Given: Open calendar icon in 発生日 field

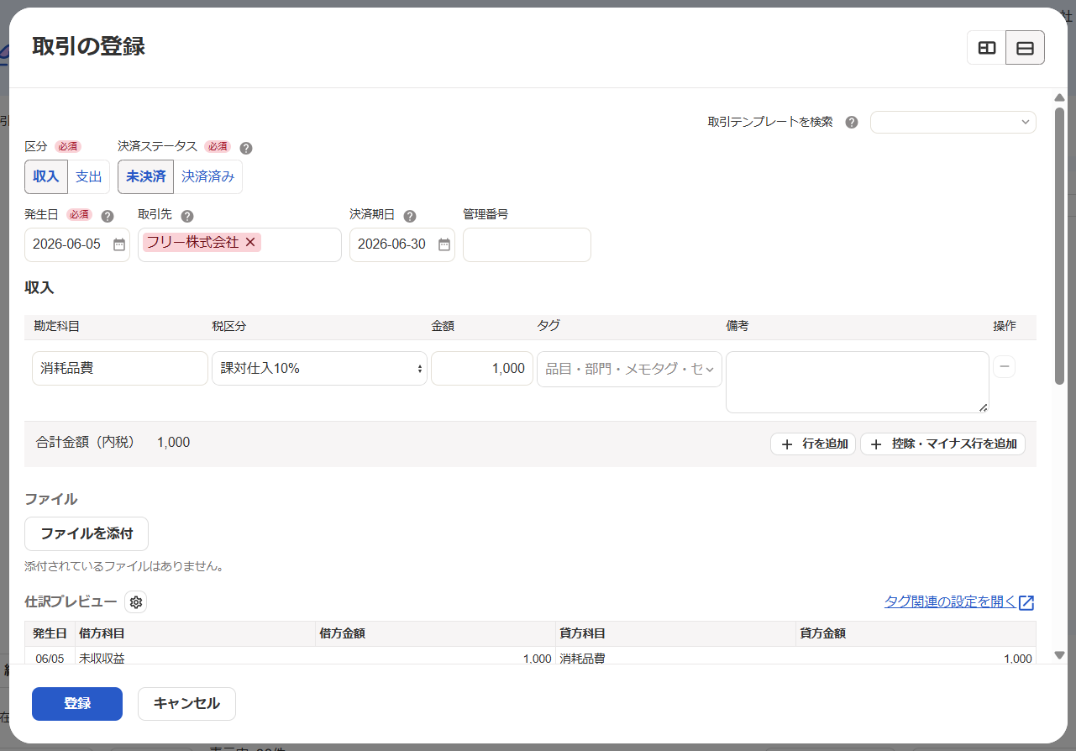Looking at the screenshot, I should click(119, 244).
